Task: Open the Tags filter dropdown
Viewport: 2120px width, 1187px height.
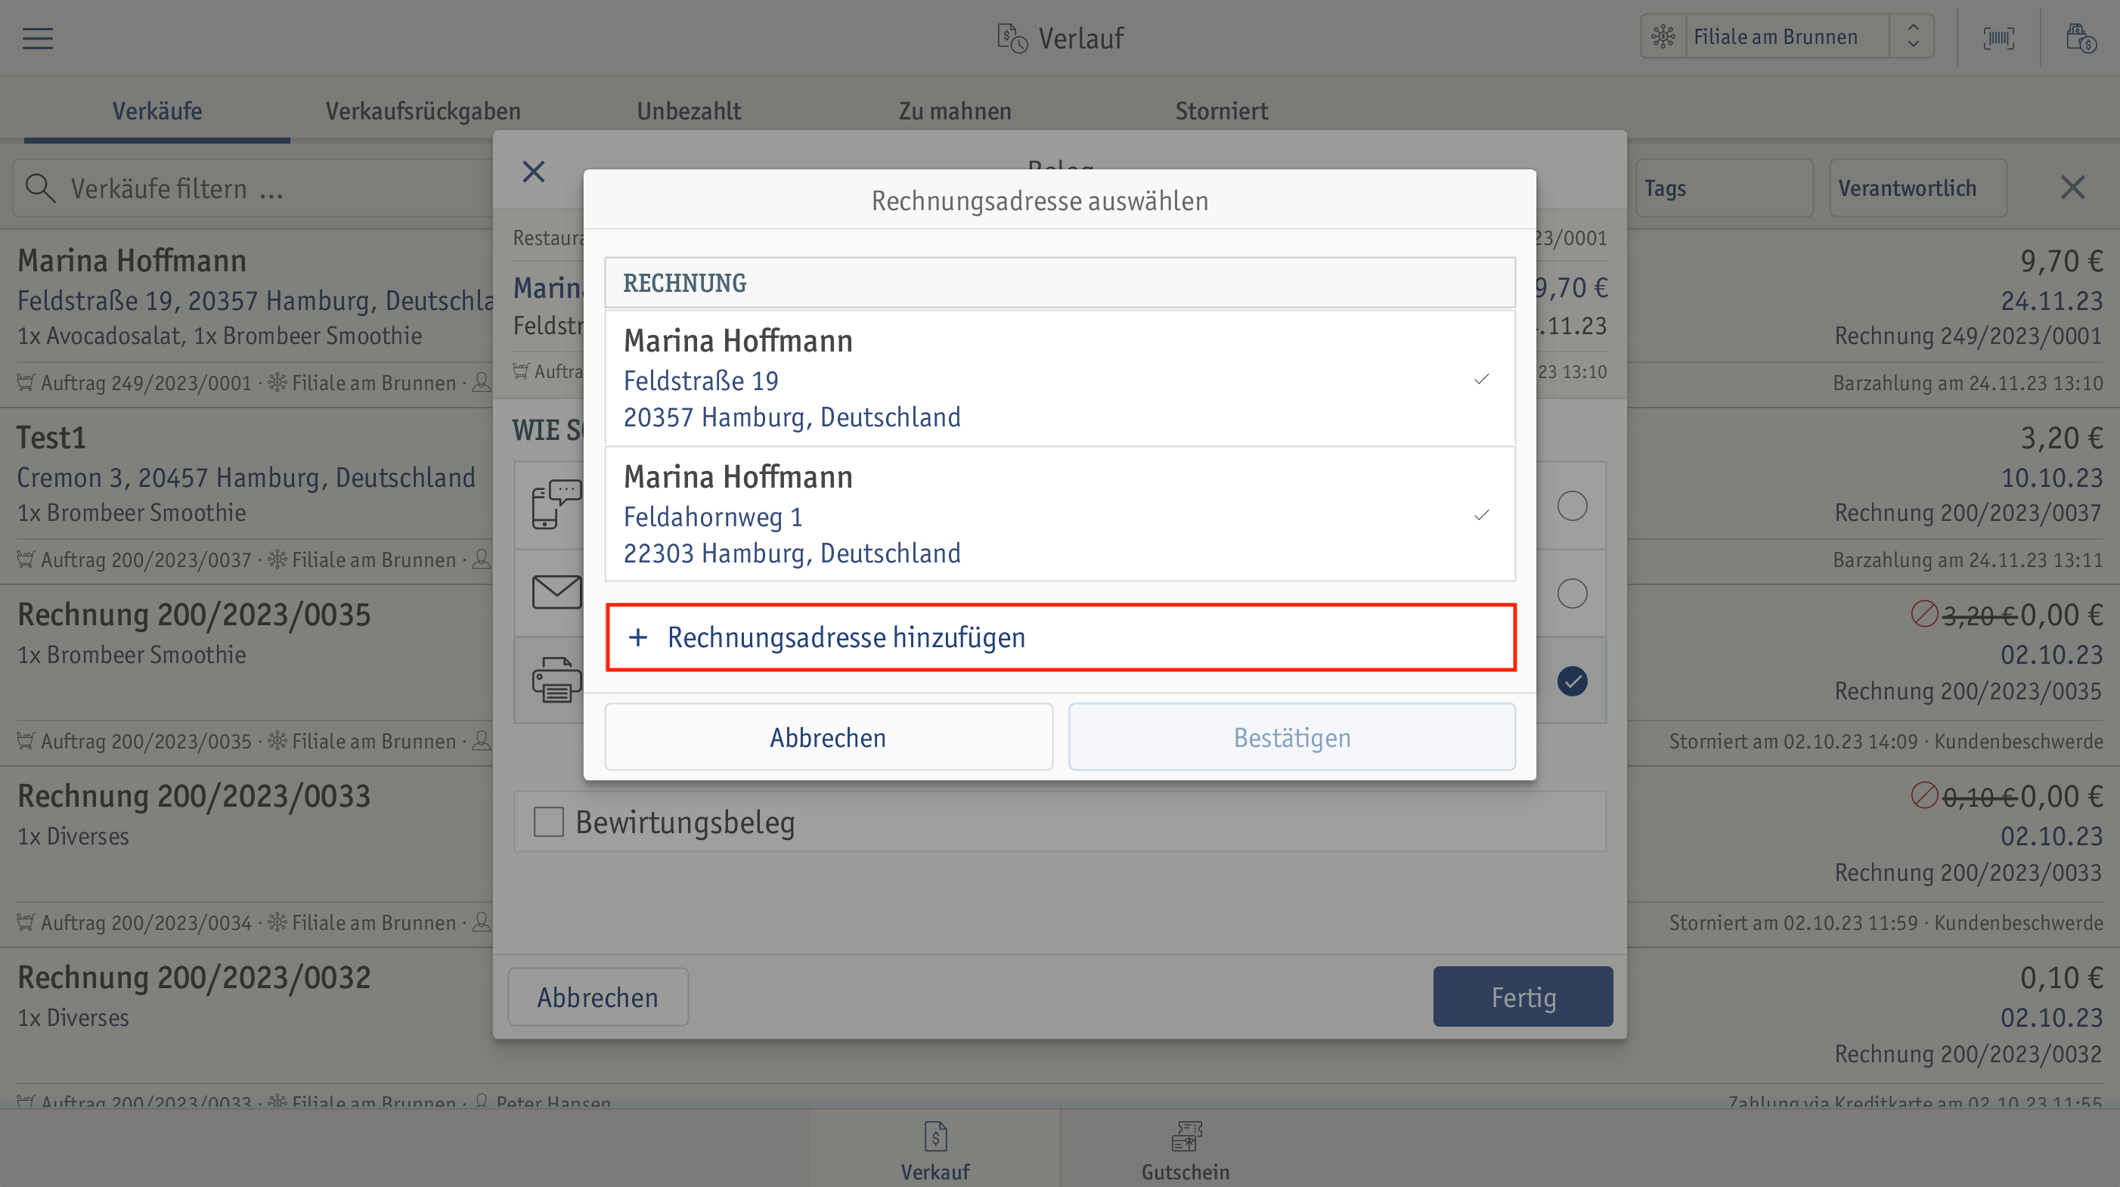Action: (1724, 188)
